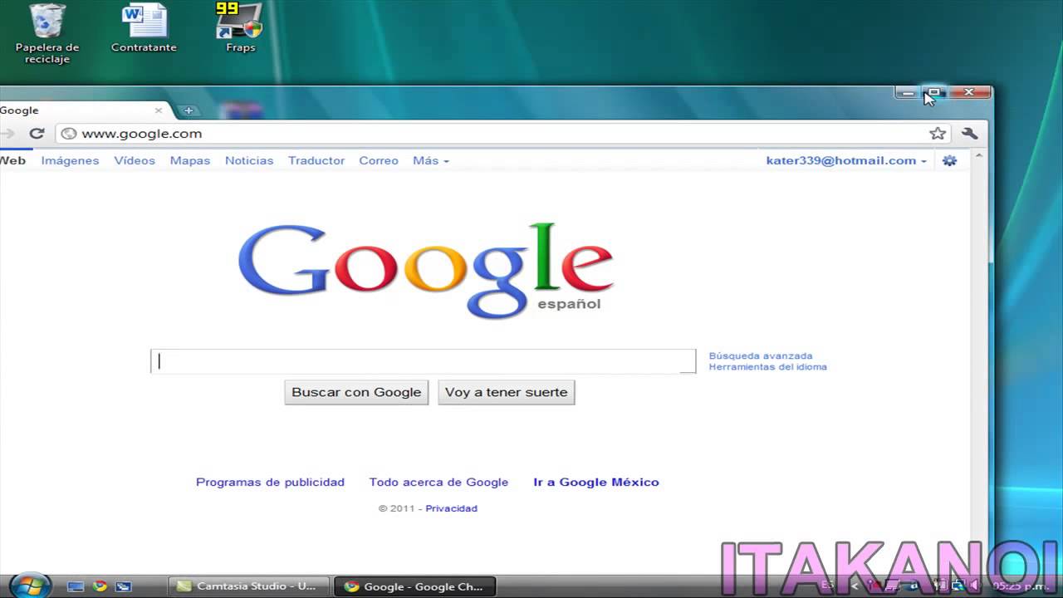Focus the Google search text box
The image size is (1063, 598).
coord(423,361)
